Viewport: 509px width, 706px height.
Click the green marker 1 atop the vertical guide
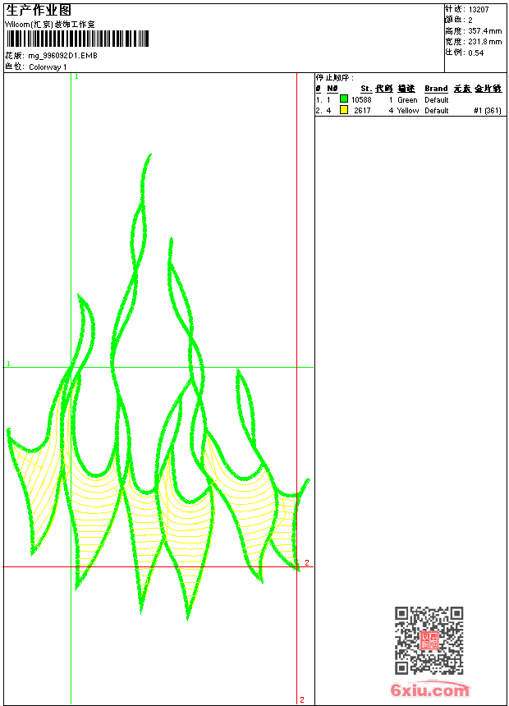[x=76, y=76]
